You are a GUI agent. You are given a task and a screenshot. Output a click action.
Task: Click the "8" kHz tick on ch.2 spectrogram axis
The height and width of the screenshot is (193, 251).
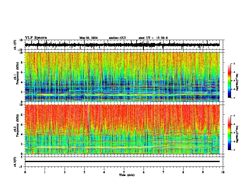(x=22, y=115)
